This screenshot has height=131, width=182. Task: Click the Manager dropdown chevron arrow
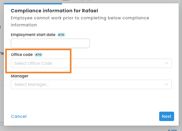click(x=166, y=84)
